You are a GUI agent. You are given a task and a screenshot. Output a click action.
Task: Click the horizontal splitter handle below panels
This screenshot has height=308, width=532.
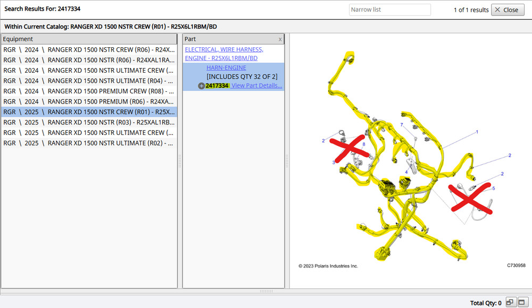(x=266, y=291)
